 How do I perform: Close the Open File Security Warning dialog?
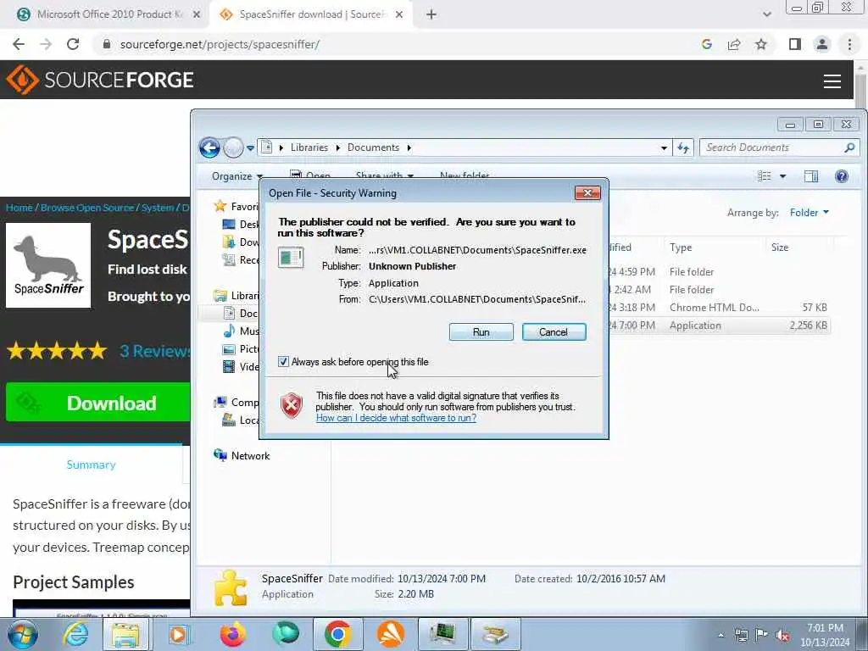coord(587,192)
